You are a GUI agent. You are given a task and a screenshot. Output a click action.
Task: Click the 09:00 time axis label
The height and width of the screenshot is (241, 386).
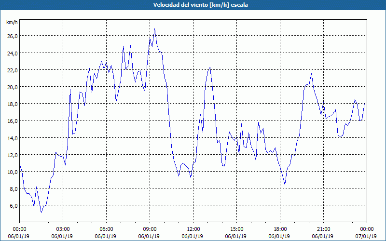point(150,229)
